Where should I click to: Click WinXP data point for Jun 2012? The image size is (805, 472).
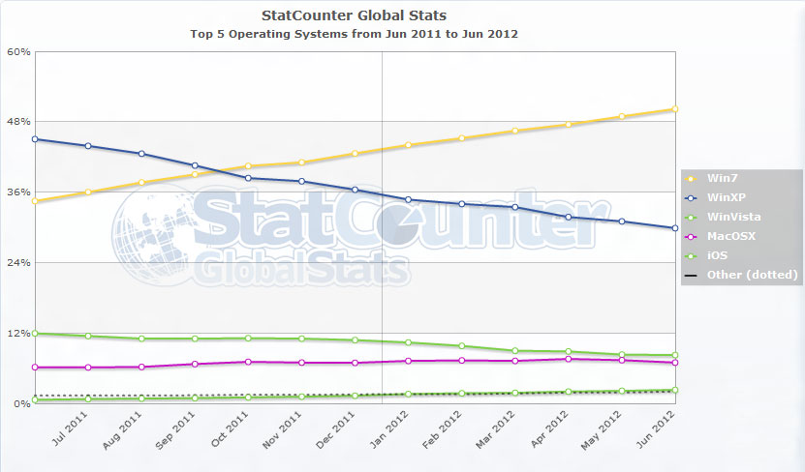pyautogui.click(x=675, y=228)
